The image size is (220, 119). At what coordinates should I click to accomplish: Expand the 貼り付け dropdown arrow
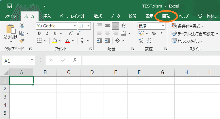pos(11,42)
